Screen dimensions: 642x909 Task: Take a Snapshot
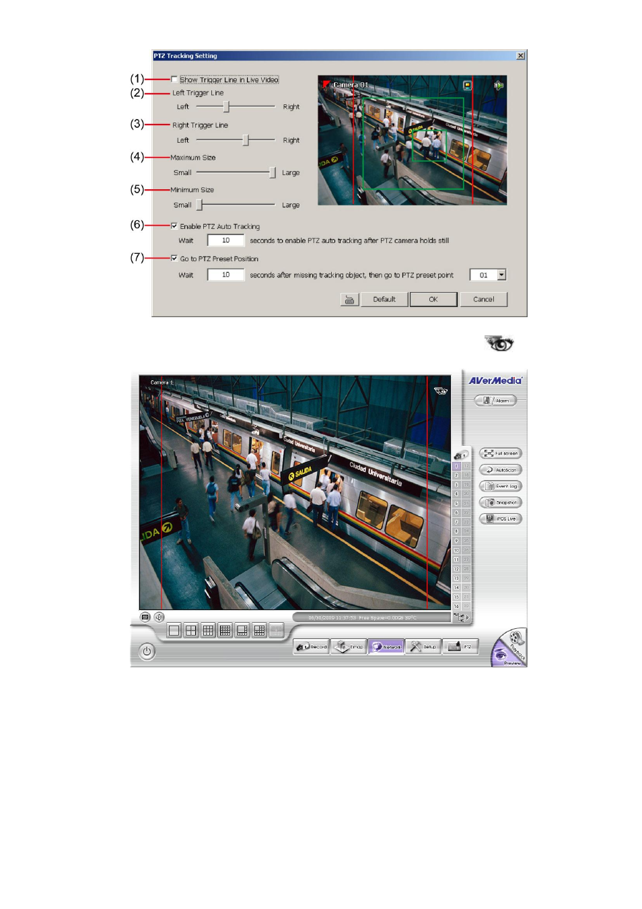point(501,502)
